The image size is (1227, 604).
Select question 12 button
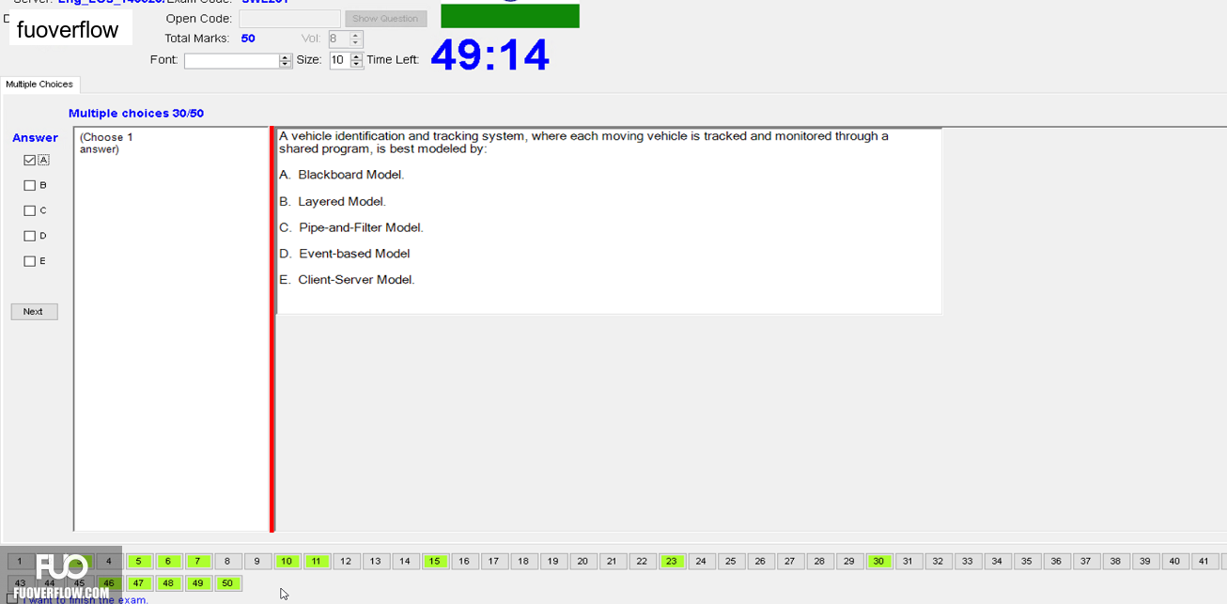click(x=346, y=562)
